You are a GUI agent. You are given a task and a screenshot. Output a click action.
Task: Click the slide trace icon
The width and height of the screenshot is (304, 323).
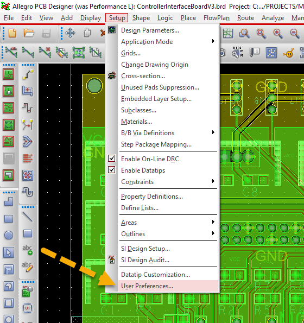tap(28, 91)
